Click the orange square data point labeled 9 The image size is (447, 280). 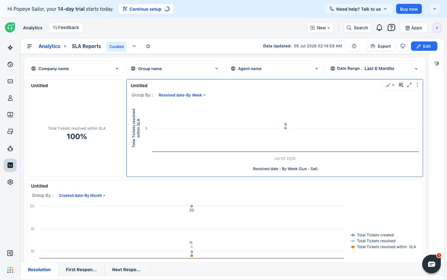click(x=192, y=256)
